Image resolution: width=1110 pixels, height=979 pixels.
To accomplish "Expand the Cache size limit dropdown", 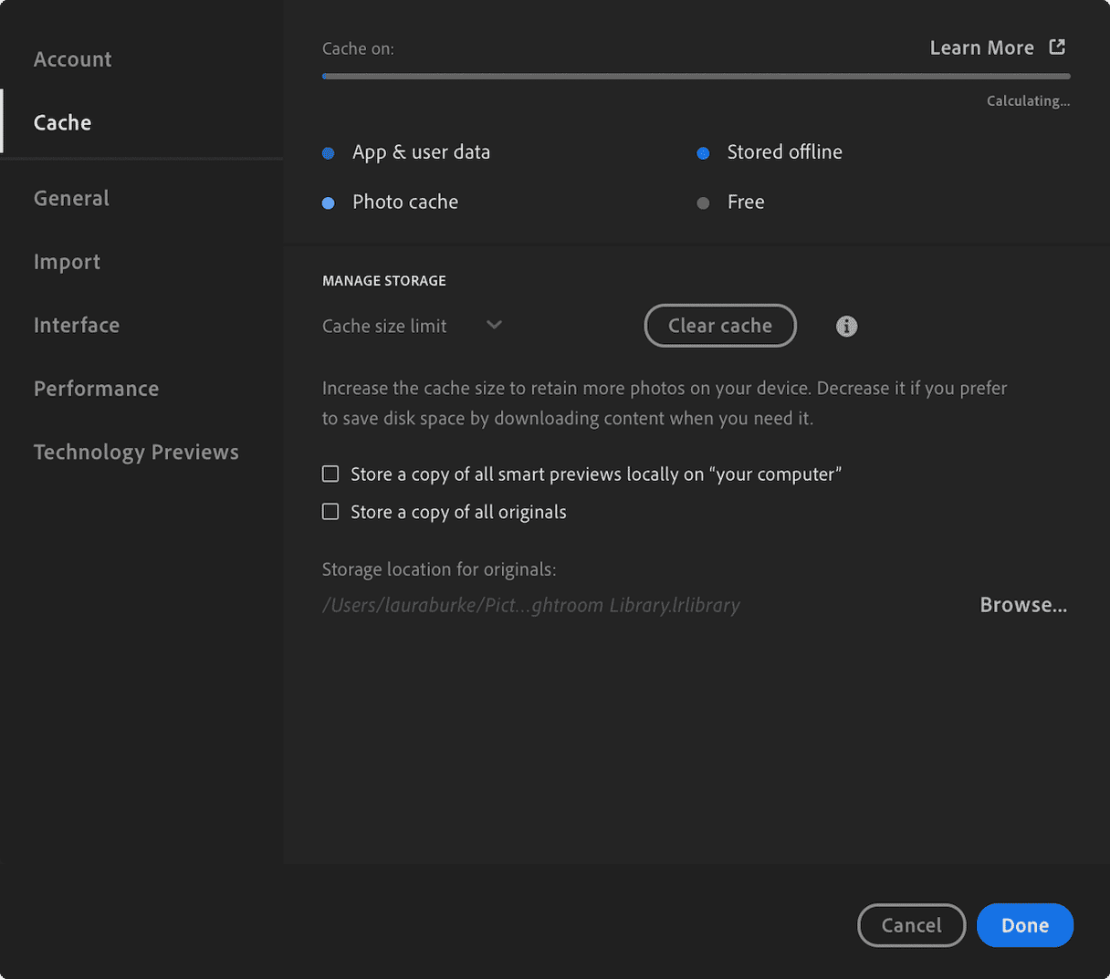I will [x=494, y=325].
